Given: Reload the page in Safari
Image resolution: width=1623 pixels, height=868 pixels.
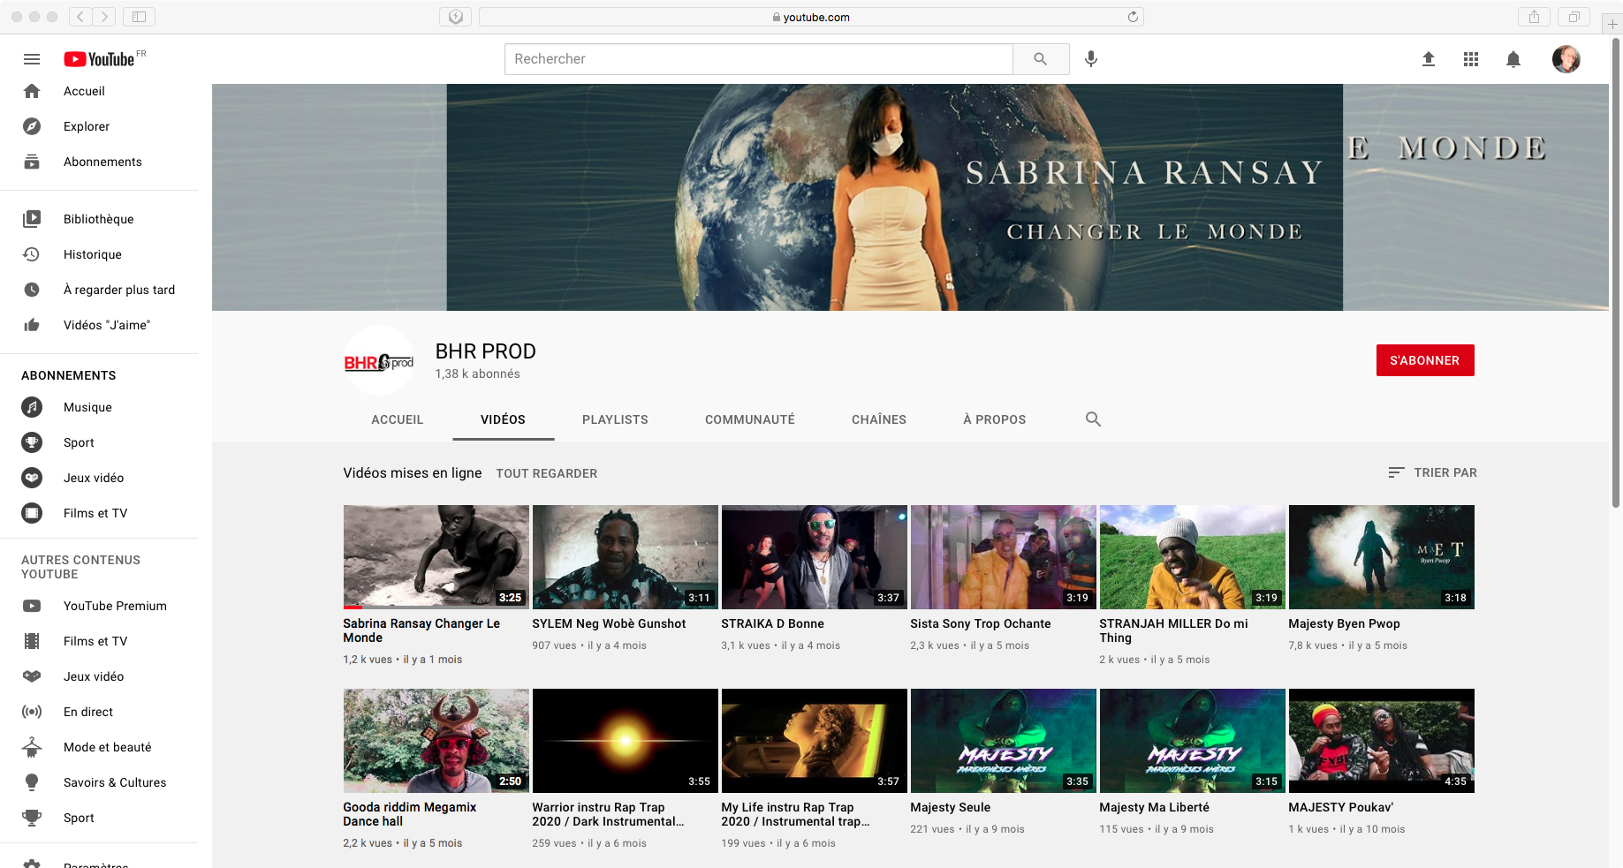Looking at the screenshot, I should pyautogui.click(x=1133, y=17).
